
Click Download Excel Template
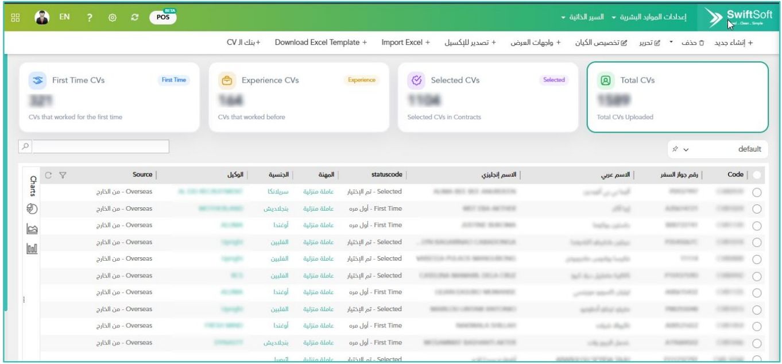click(x=321, y=43)
